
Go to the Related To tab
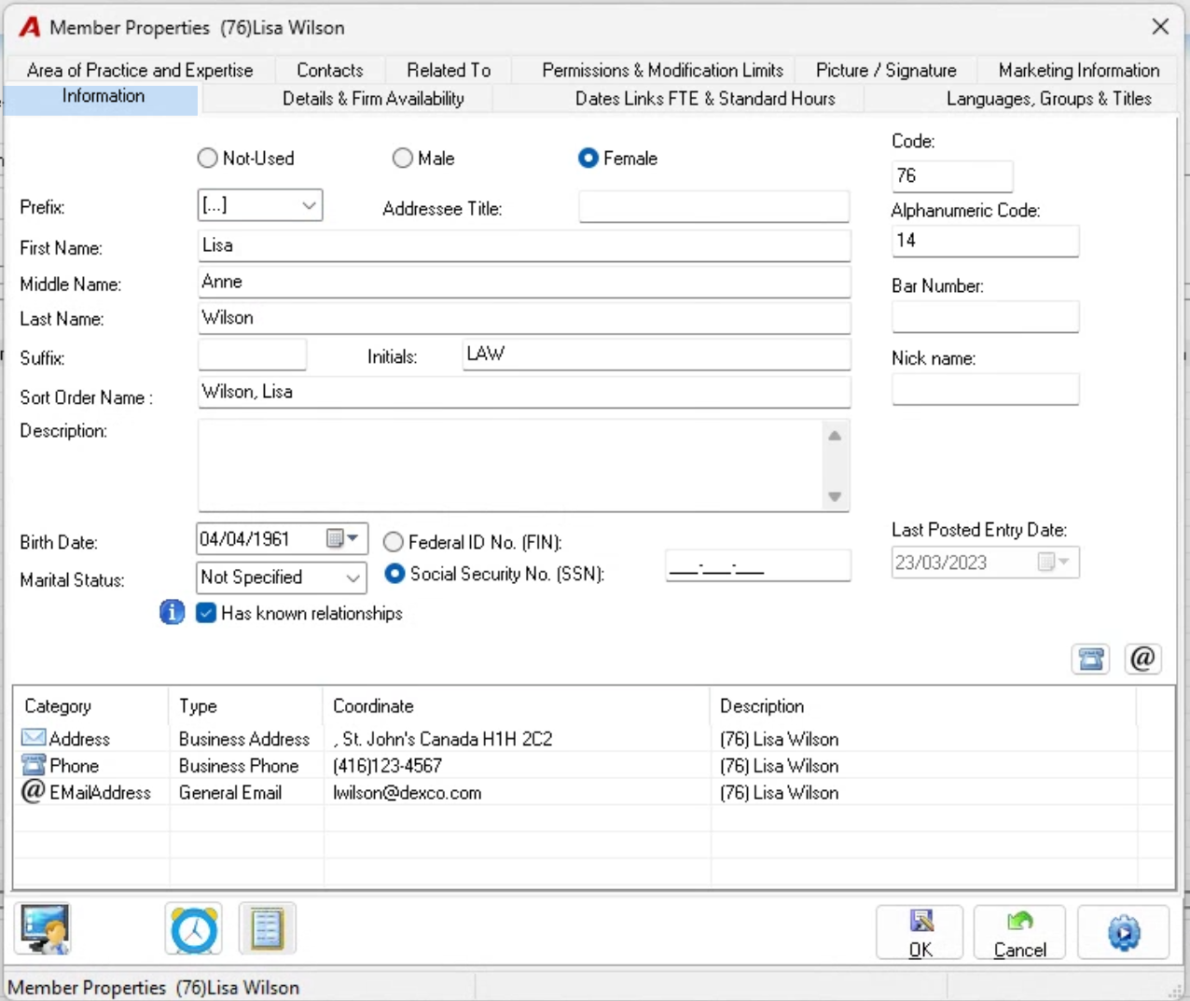coord(449,70)
